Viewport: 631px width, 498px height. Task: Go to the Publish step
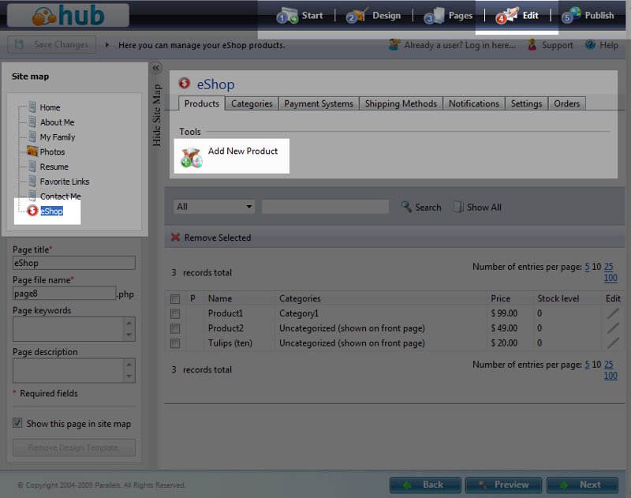click(x=588, y=15)
